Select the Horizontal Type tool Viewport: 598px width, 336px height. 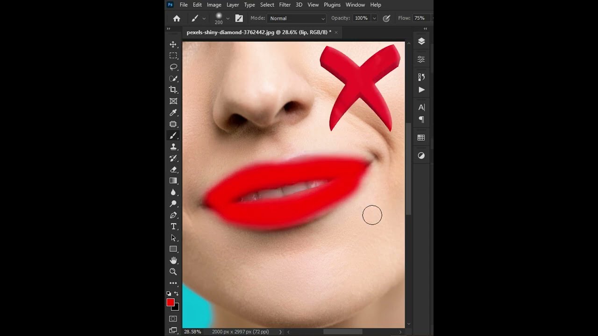point(173,226)
